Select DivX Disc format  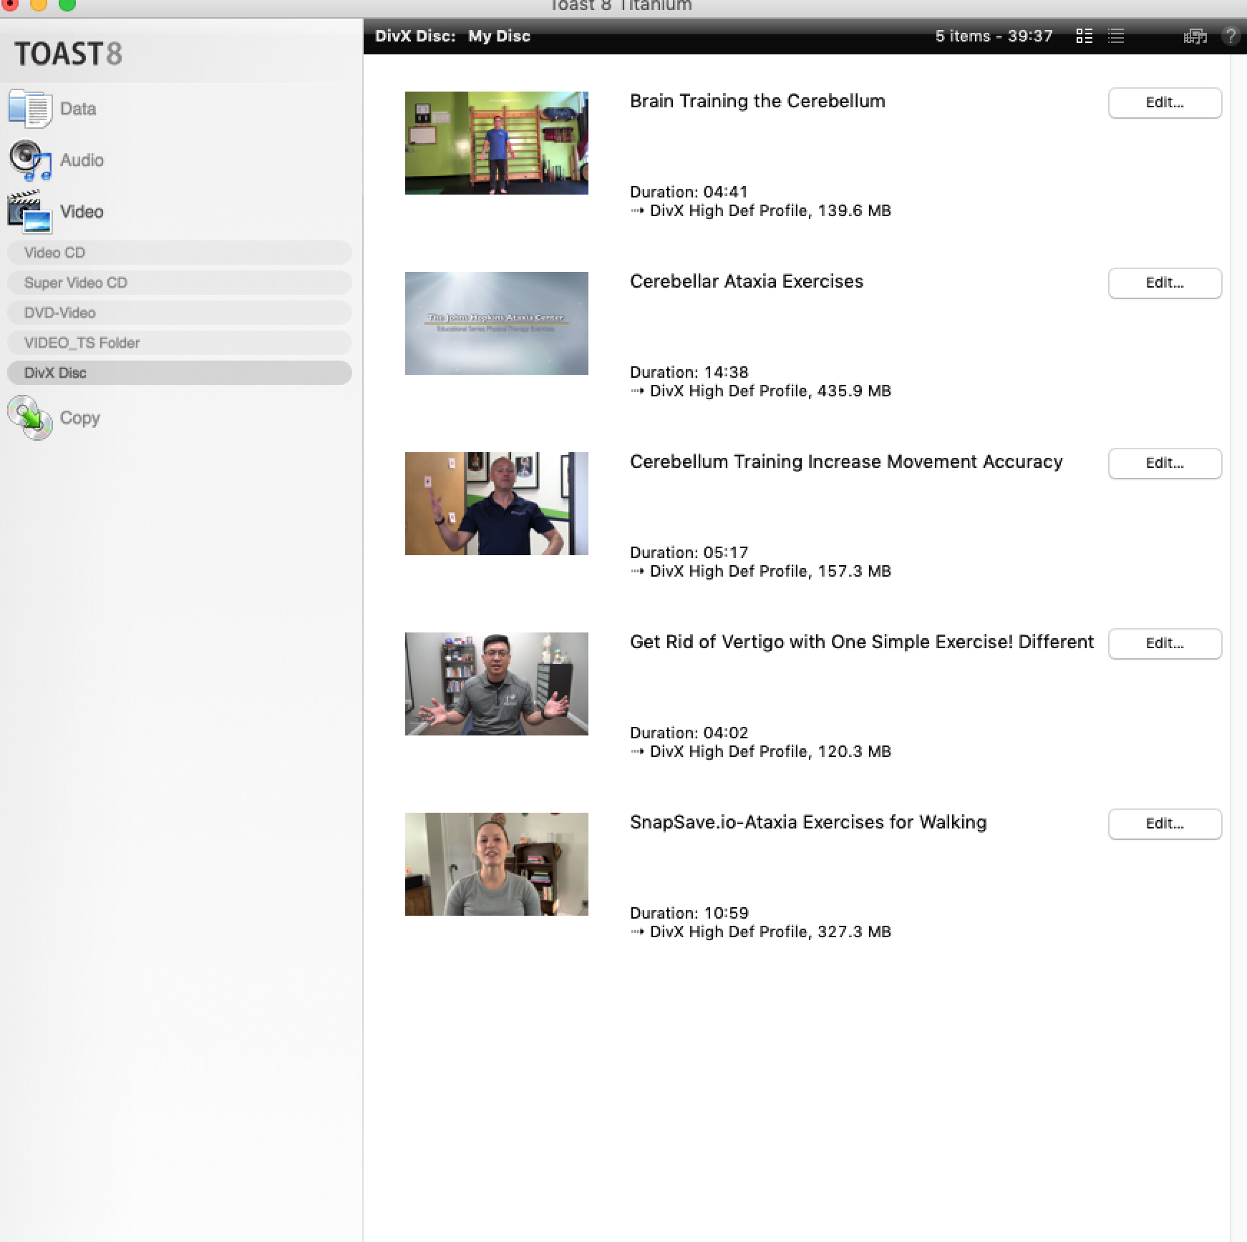point(179,373)
